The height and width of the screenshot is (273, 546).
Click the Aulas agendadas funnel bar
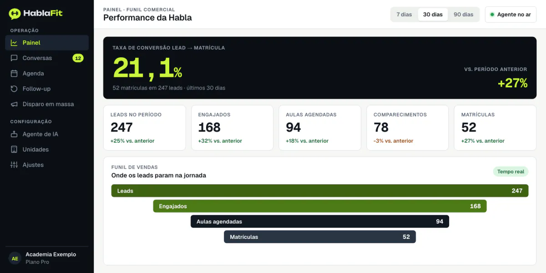click(x=320, y=222)
